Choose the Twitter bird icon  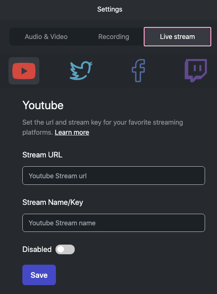[x=81, y=71]
